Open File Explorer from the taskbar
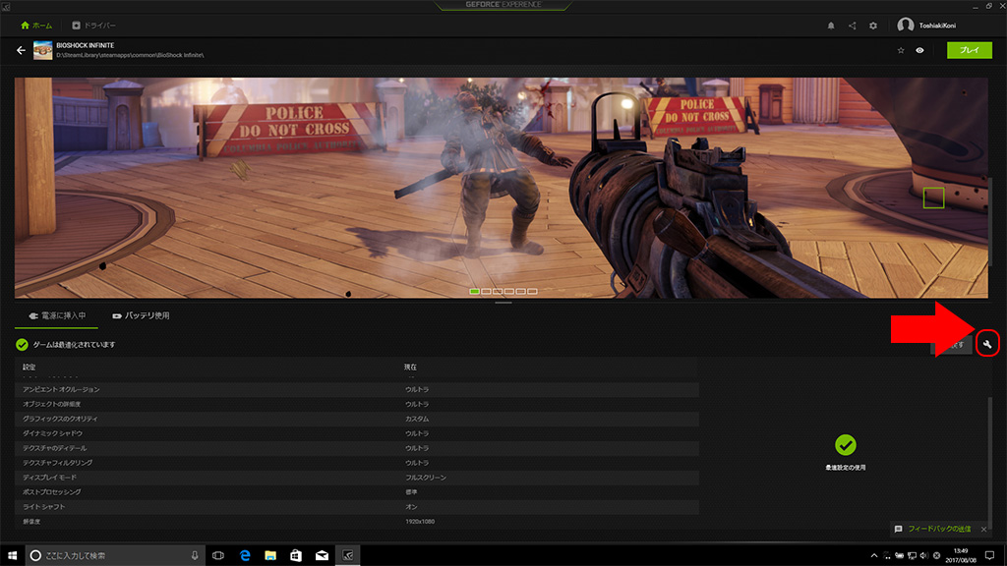This screenshot has height=566, width=1007. click(269, 555)
